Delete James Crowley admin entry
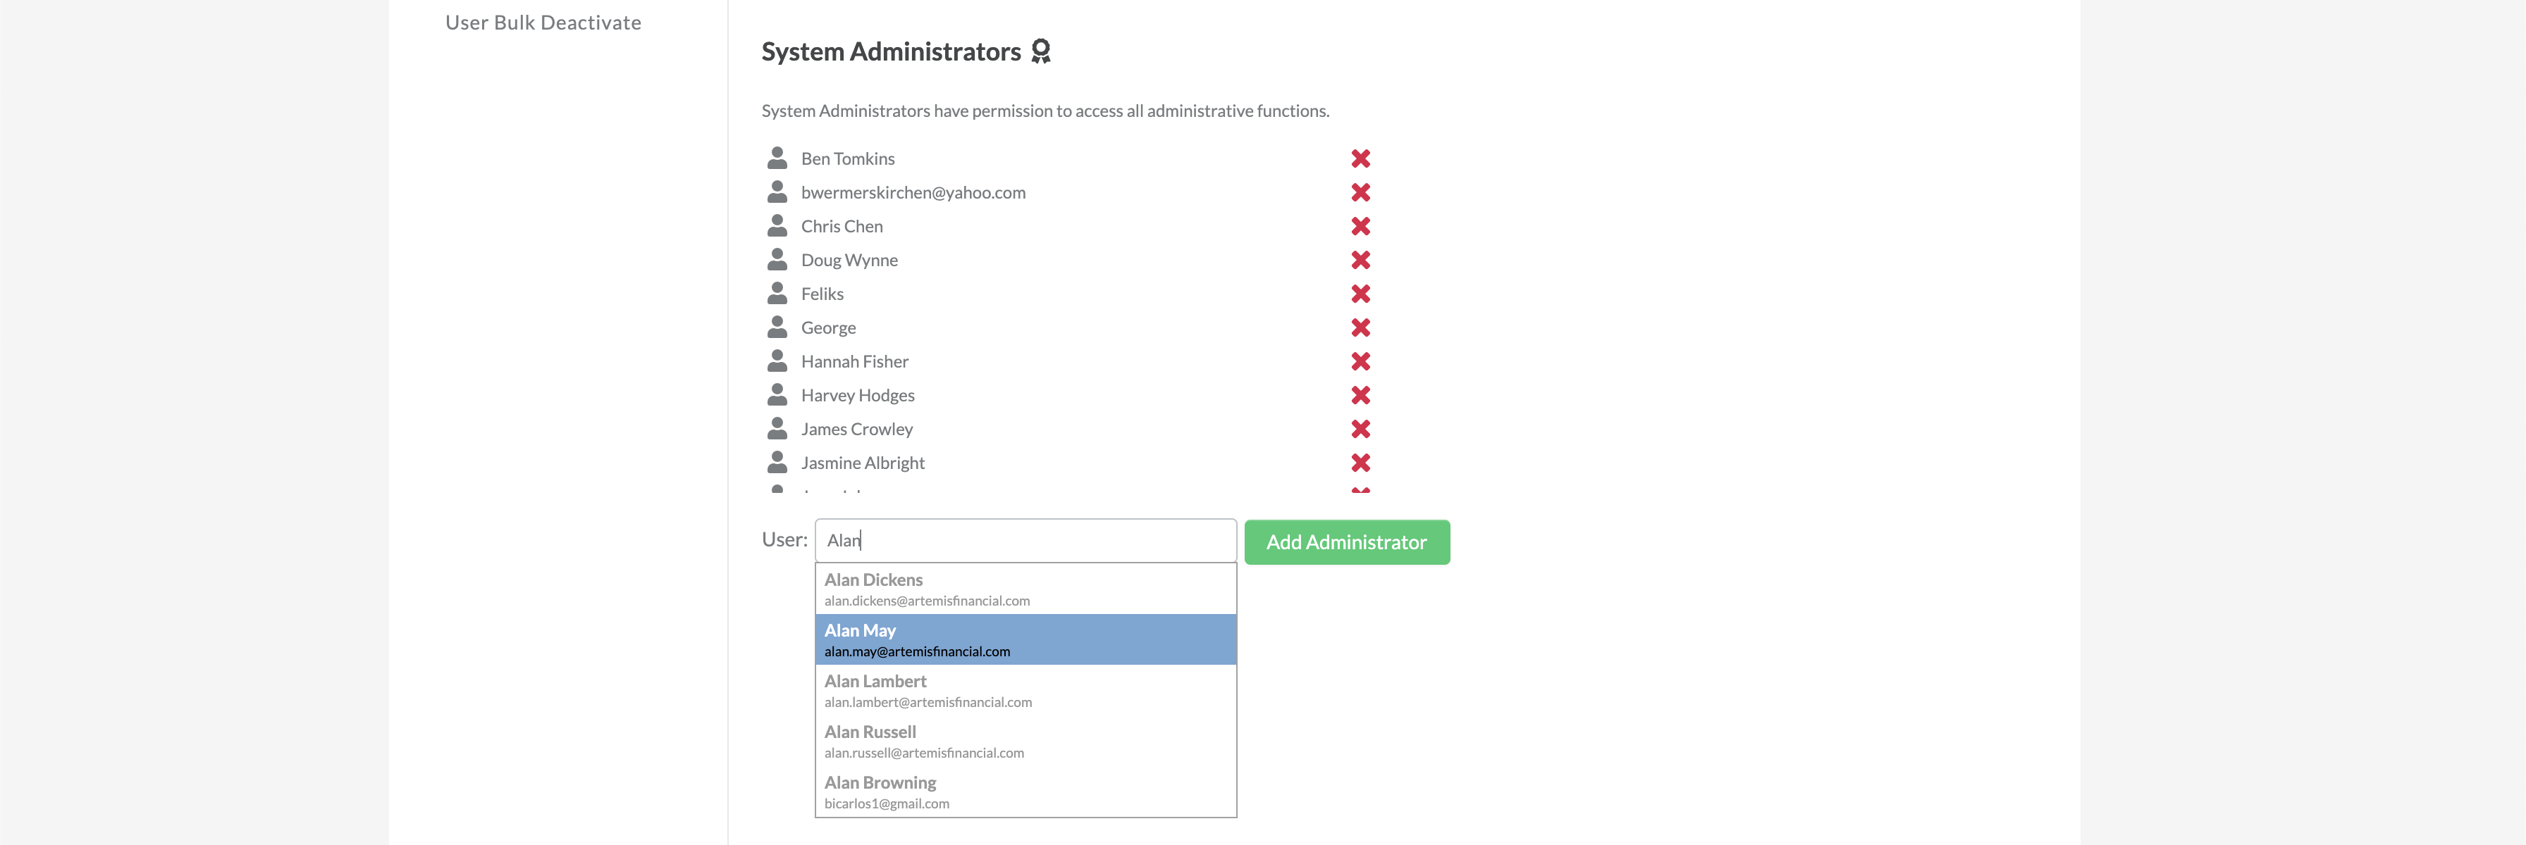The image size is (2526, 845). 1360,430
